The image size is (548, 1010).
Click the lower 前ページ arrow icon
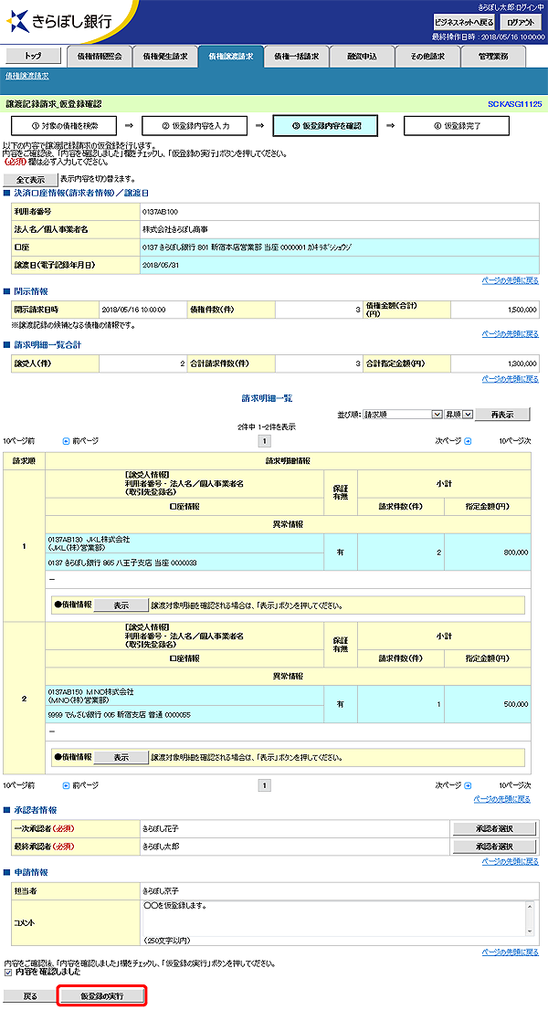[66, 786]
